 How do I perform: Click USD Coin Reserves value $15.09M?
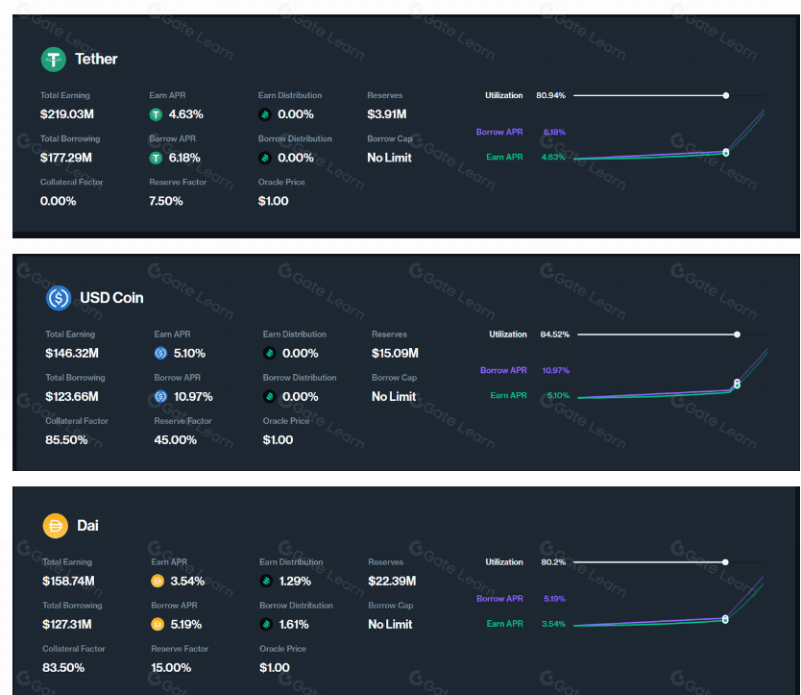click(395, 354)
